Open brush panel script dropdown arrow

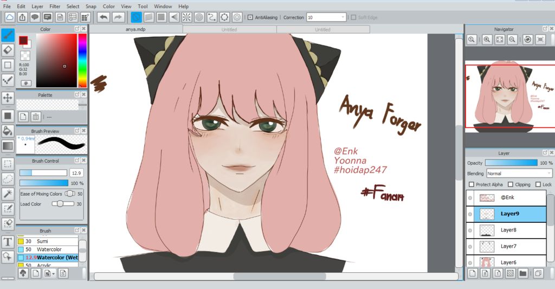click(54, 273)
